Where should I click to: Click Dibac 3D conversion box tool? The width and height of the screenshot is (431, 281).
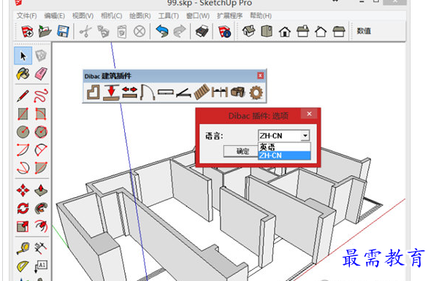coord(237,92)
